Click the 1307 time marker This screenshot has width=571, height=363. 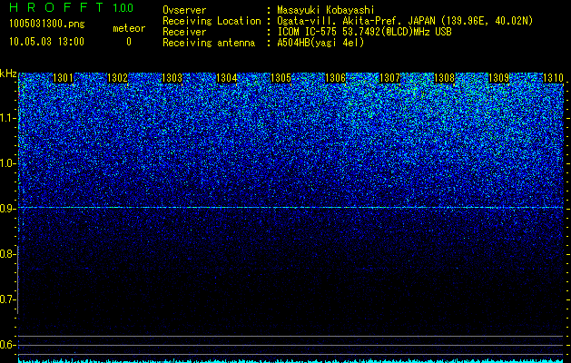389,78
